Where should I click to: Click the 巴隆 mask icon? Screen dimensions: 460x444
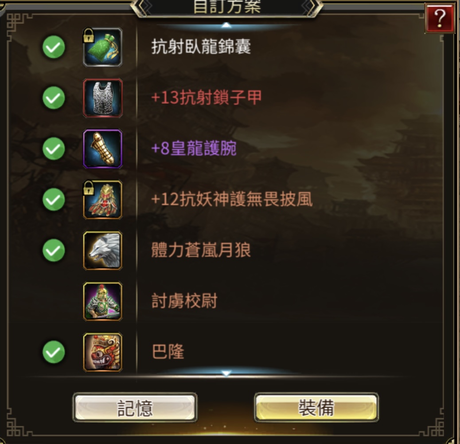pos(103,352)
